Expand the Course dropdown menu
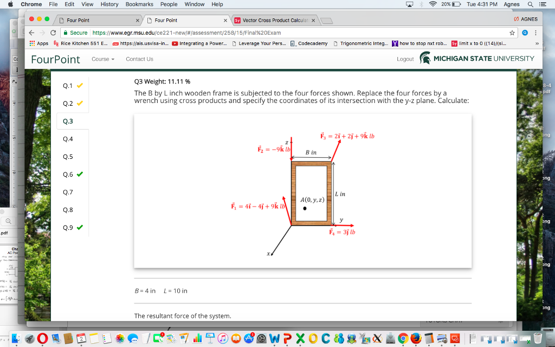The height and width of the screenshot is (347, 555). point(103,59)
